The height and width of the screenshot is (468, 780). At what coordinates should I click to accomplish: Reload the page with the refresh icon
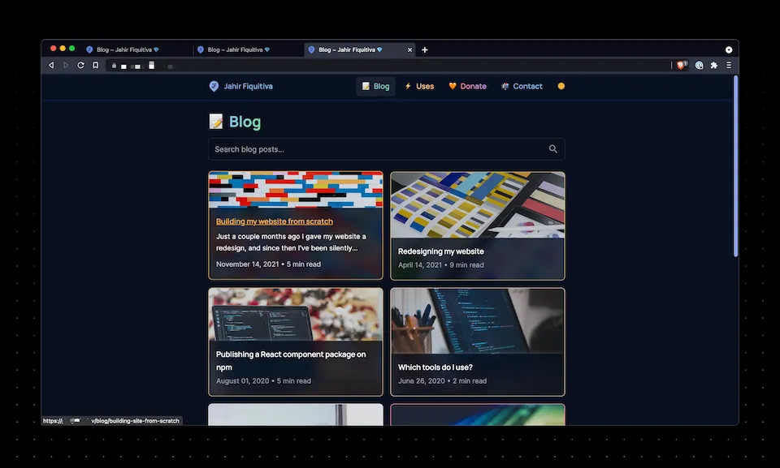click(x=80, y=65)
